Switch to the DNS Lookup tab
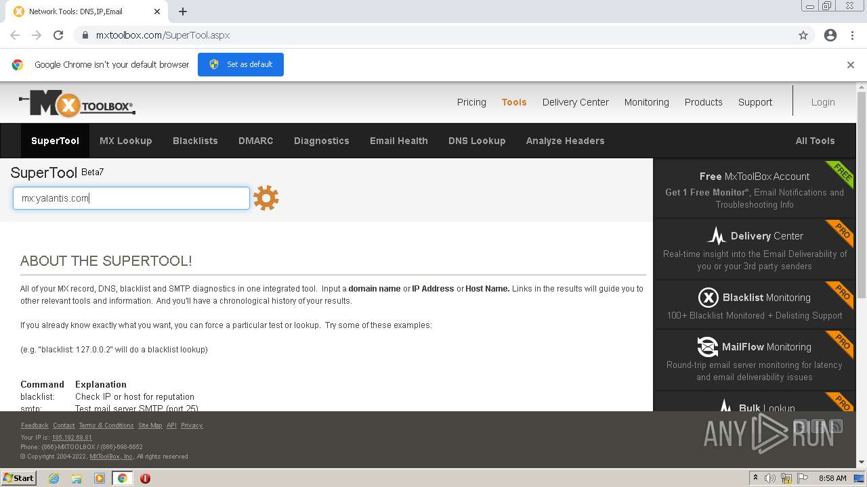The image size is (867, 487). point(477,141)
